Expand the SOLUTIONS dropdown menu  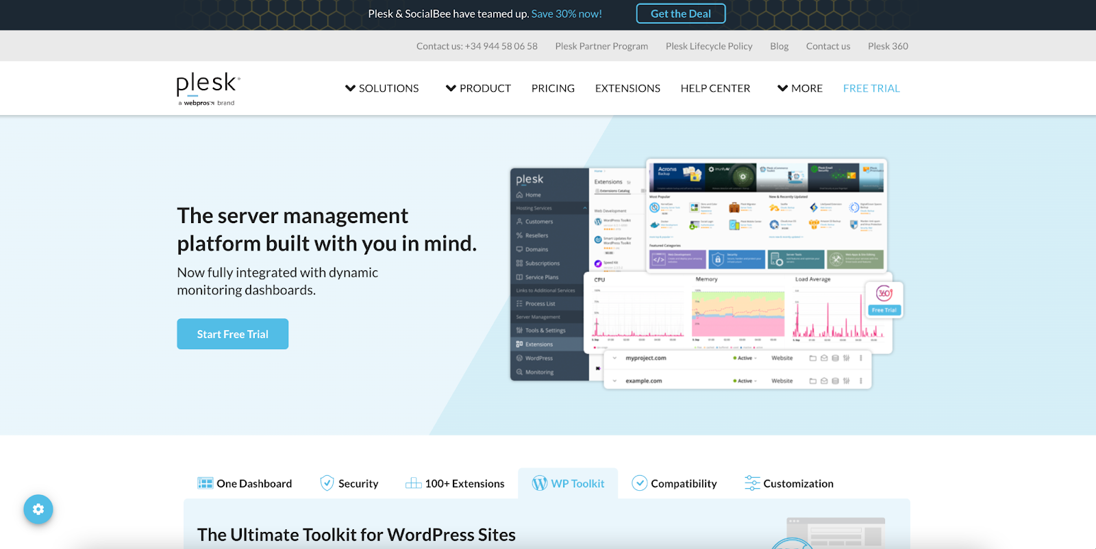(x=382, y=88)
